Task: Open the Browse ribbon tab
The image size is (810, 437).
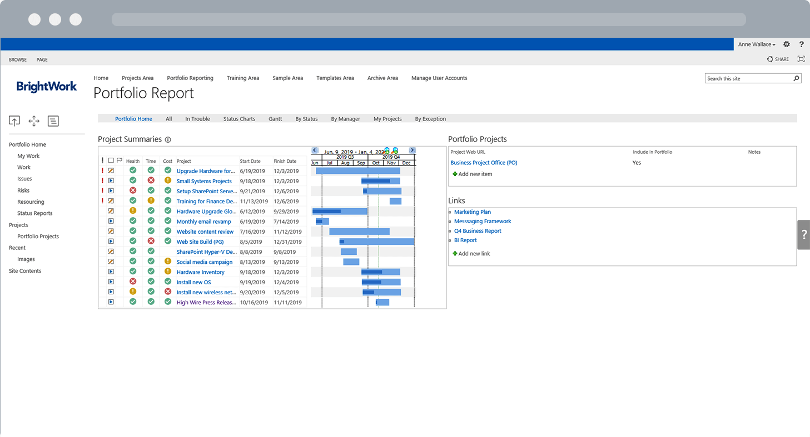Action: (x=18, y=59)
